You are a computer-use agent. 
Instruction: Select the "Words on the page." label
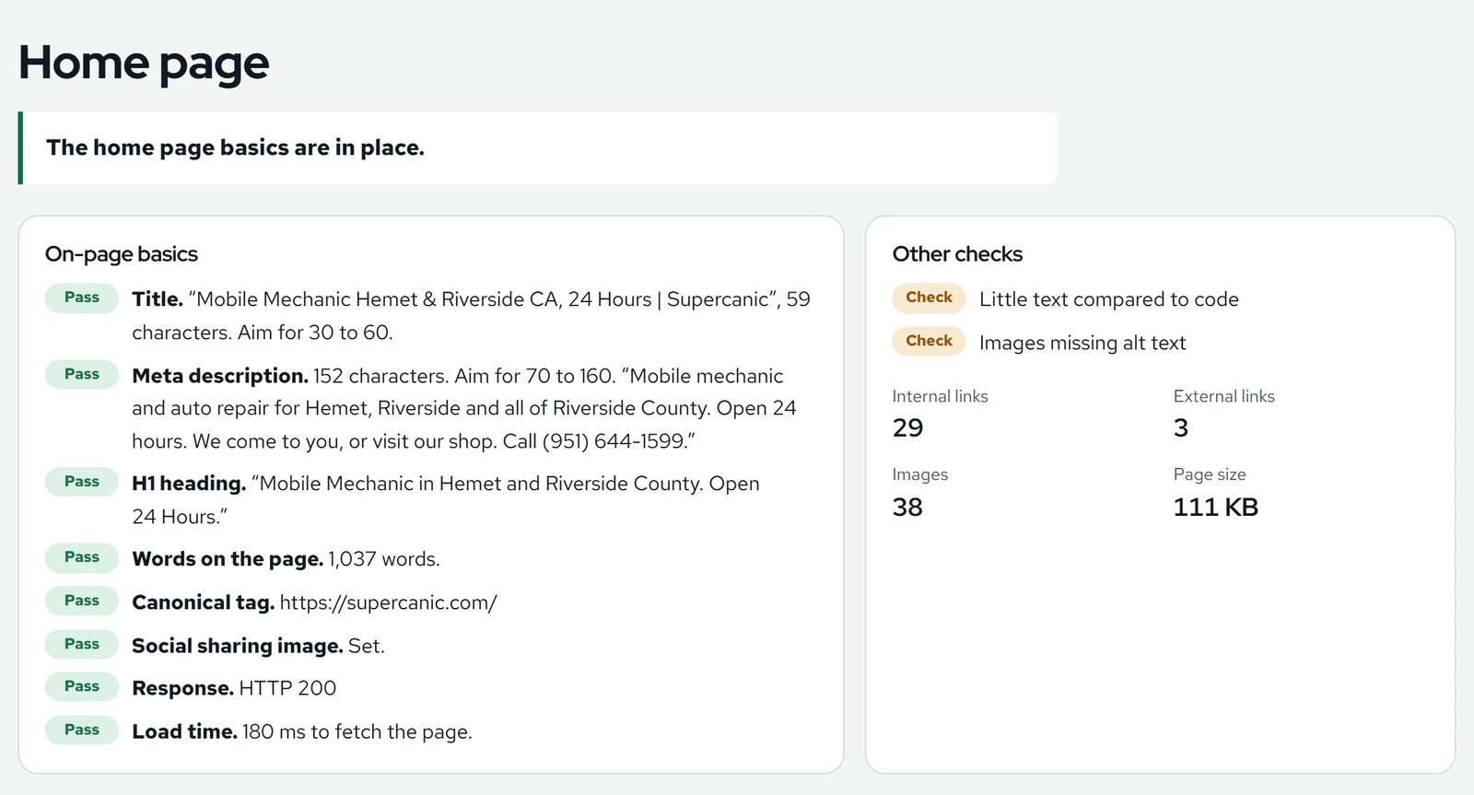click(x=228, y=559)
